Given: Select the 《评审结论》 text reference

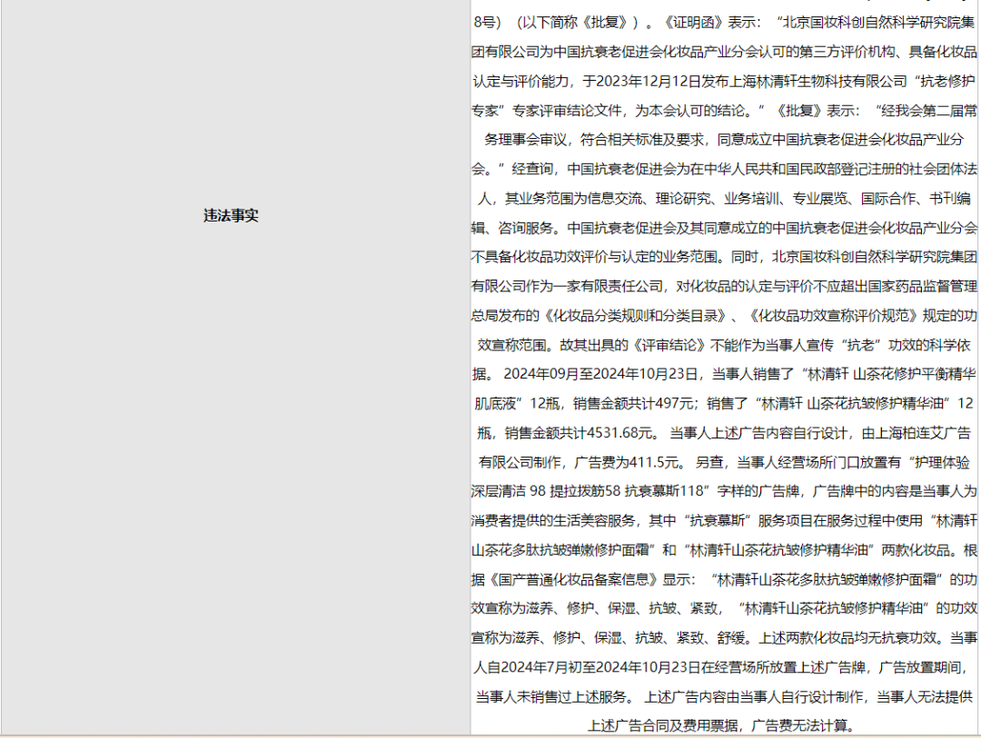Looking at the screenshot, I should tap(669, 343).
